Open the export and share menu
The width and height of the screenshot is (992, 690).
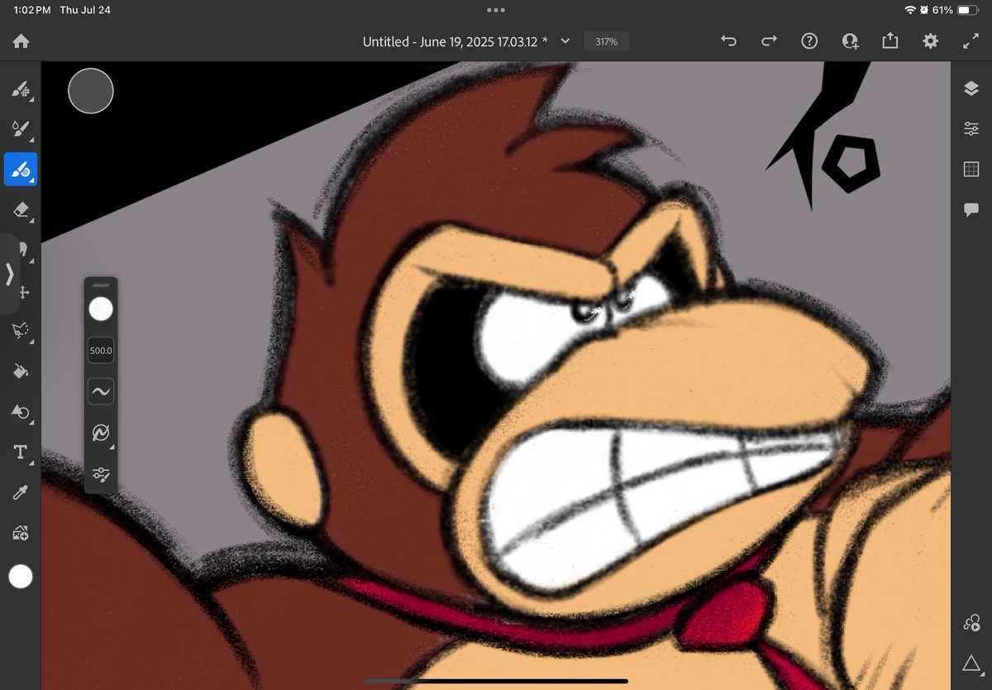tap(890, 41)
